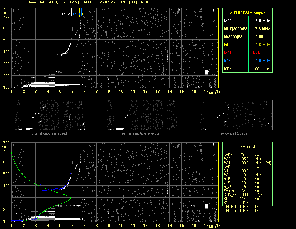This screenshot has height=229, width=296.
Task: Select the D1 label in AIP output
Action: pos(226,171)
